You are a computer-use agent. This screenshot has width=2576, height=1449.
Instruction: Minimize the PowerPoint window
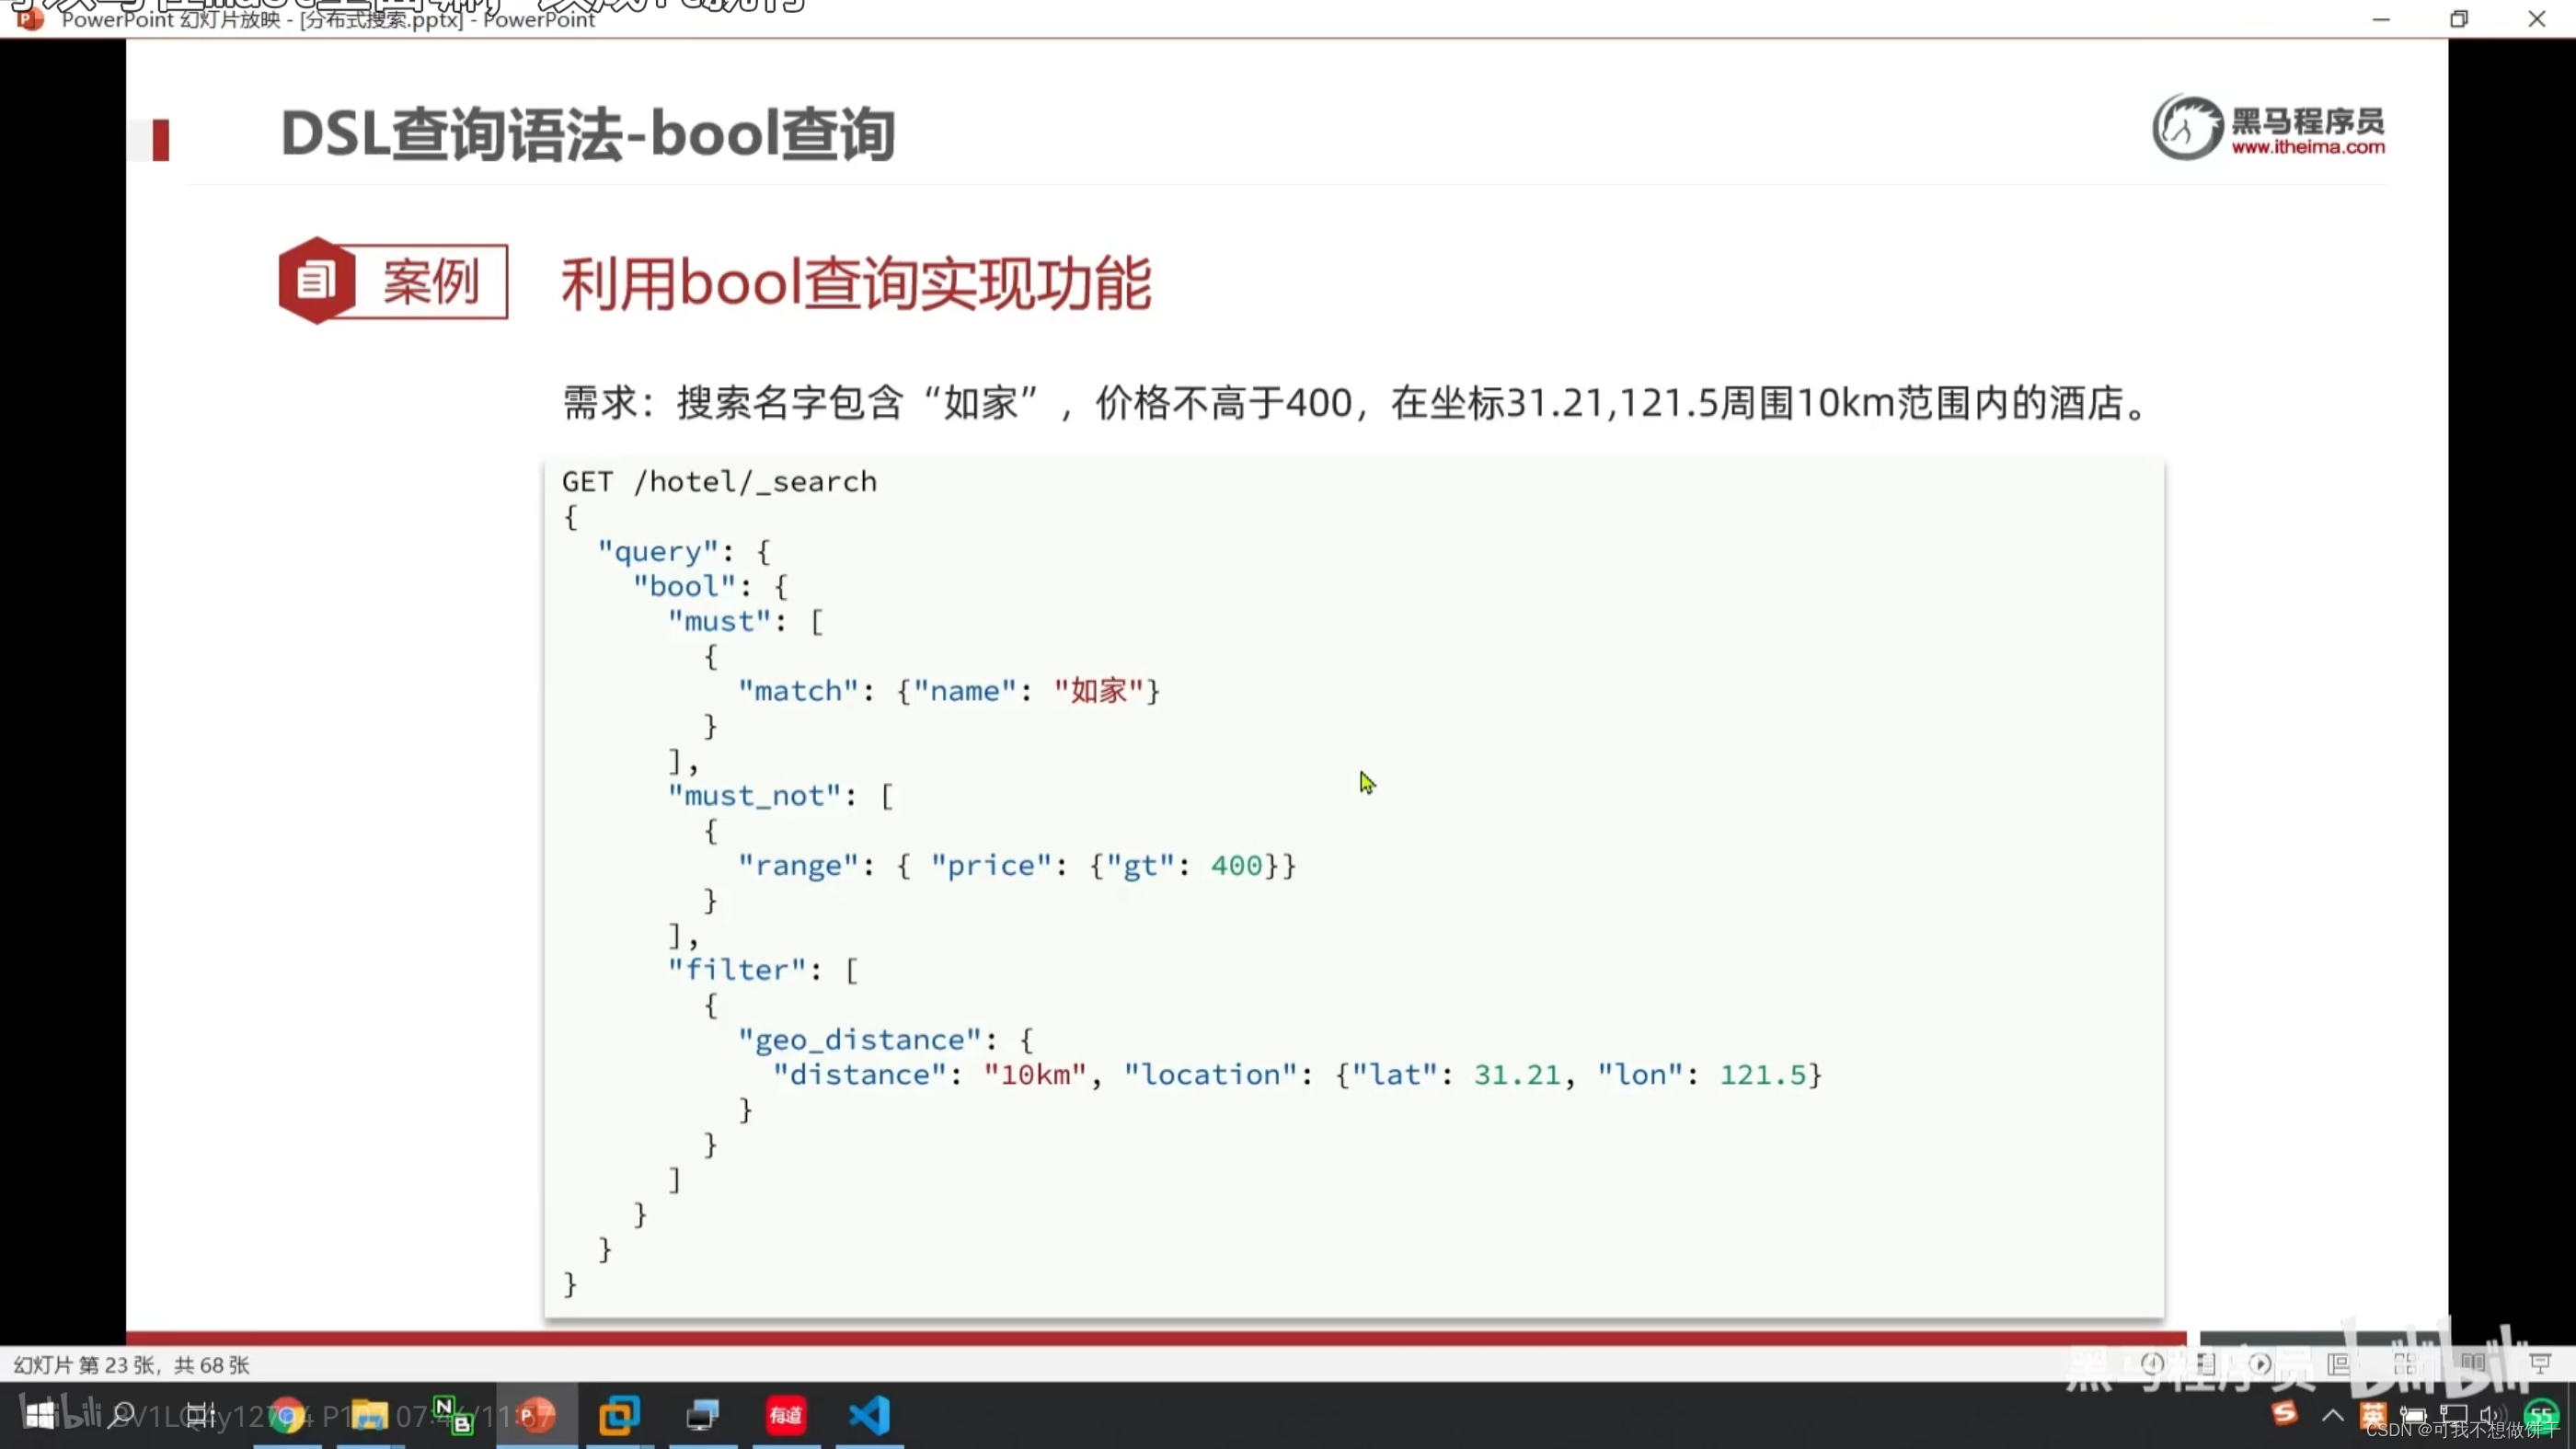(2381, 19)
